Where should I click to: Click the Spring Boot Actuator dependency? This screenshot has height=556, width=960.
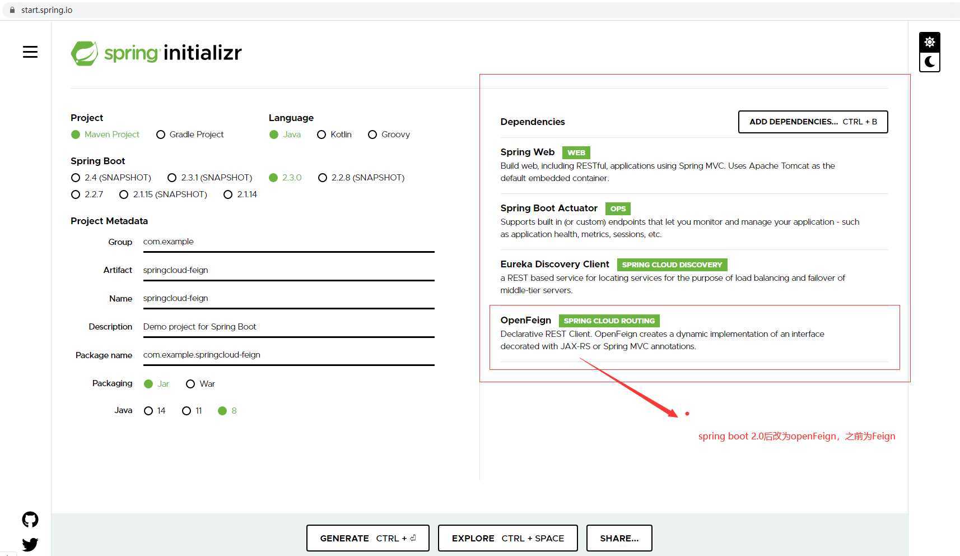pyautogui.click(x=694, y=221)
